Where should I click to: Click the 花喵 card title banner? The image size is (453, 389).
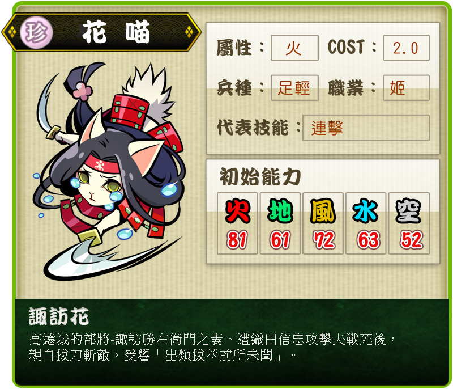coord(102,32)
